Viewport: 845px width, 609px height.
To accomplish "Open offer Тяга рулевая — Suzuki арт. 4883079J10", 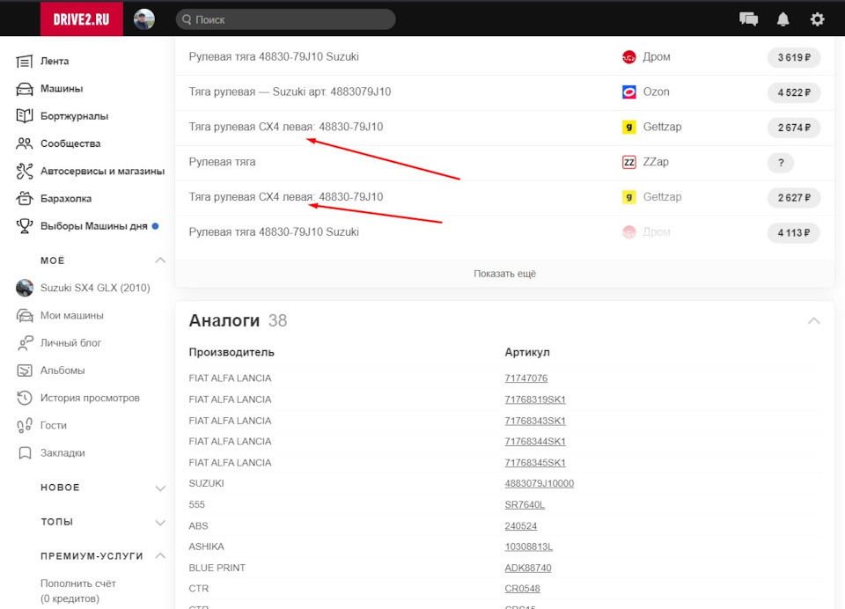I will [290, 92].
